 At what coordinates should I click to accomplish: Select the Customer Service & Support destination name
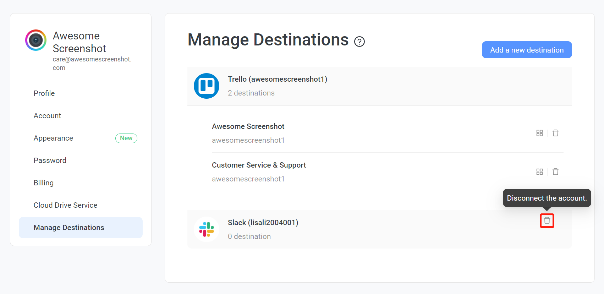(259, 165)
